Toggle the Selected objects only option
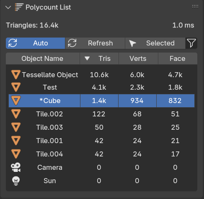 [155, 43]
